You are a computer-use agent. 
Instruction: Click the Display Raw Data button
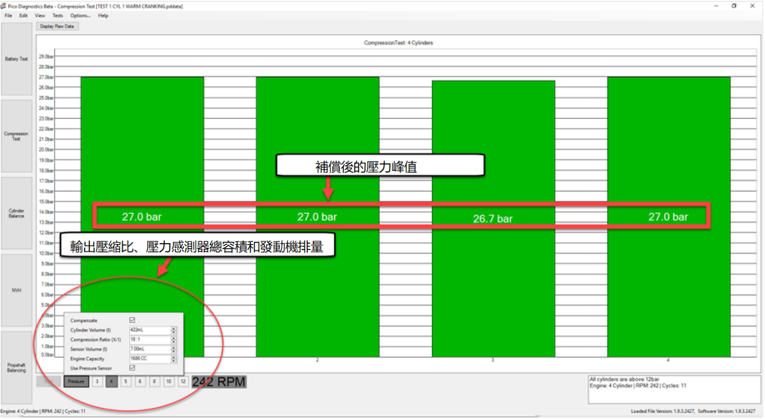[x=57, y=26]
